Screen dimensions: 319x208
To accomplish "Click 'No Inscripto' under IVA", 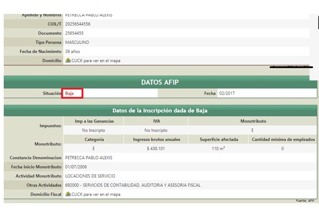I will (x=156, y=130).
